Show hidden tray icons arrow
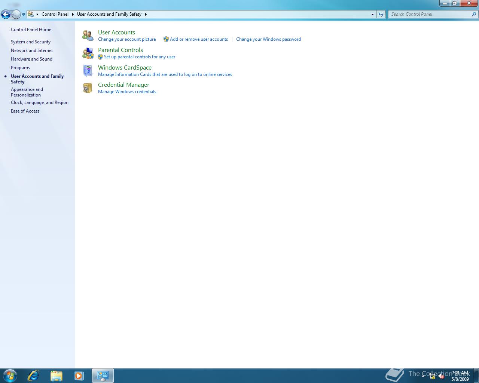 point(423,376)
